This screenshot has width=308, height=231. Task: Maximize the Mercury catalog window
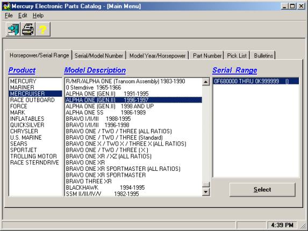(292, 6)
